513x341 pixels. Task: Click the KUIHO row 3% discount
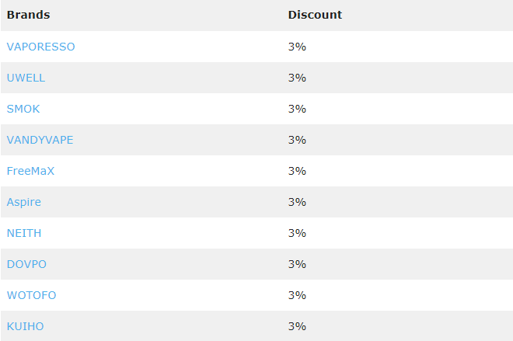pyautogui.click(x=297, y=326)
